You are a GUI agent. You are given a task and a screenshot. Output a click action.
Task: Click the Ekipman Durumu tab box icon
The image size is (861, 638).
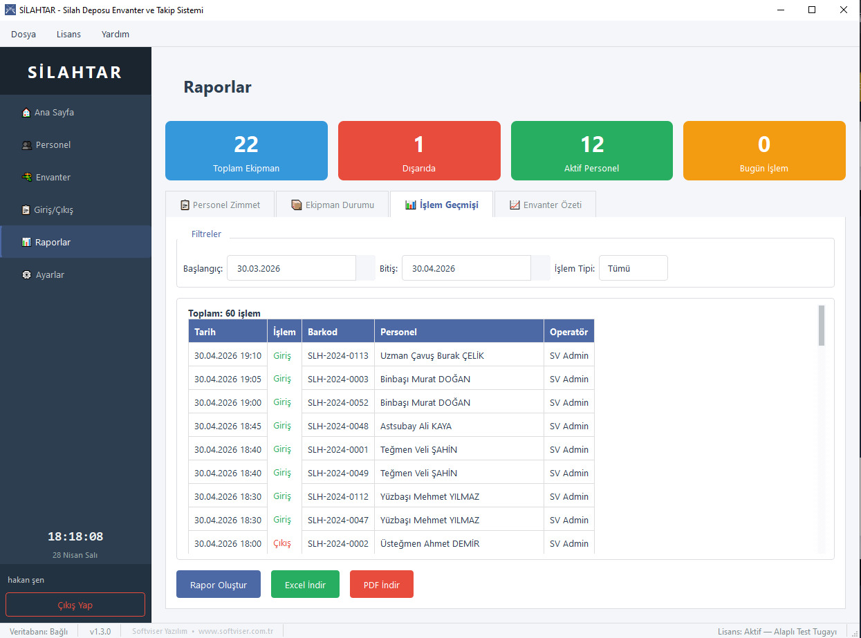point(297,205)
